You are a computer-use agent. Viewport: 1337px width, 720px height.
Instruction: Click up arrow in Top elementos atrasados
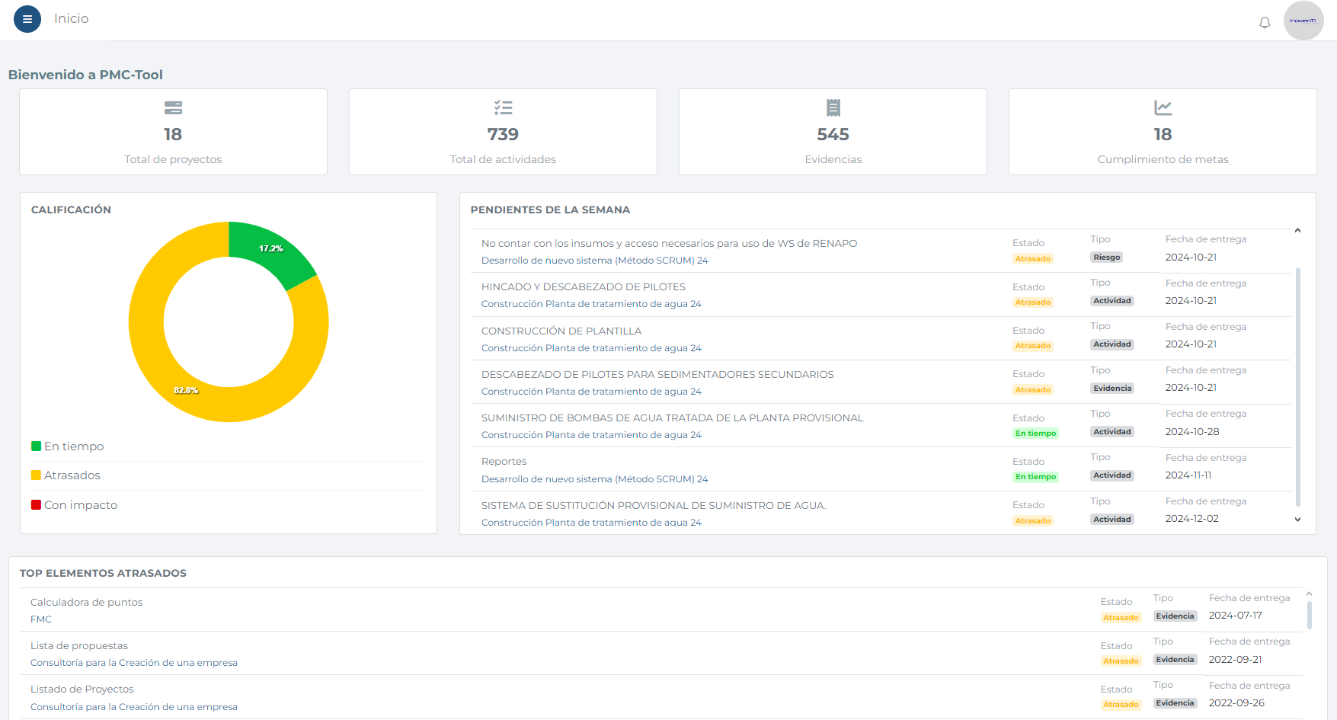pos(1309,594)
